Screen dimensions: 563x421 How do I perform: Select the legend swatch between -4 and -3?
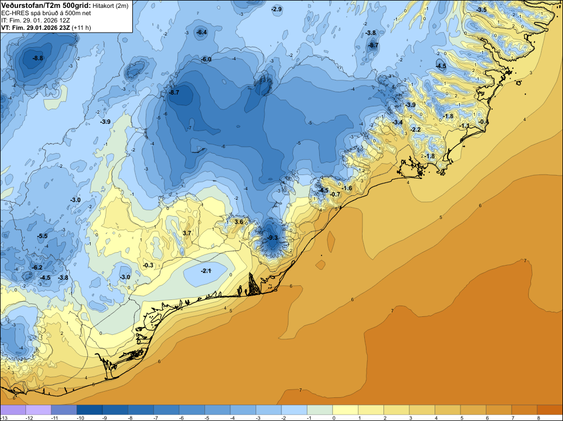tap(243, 410)
